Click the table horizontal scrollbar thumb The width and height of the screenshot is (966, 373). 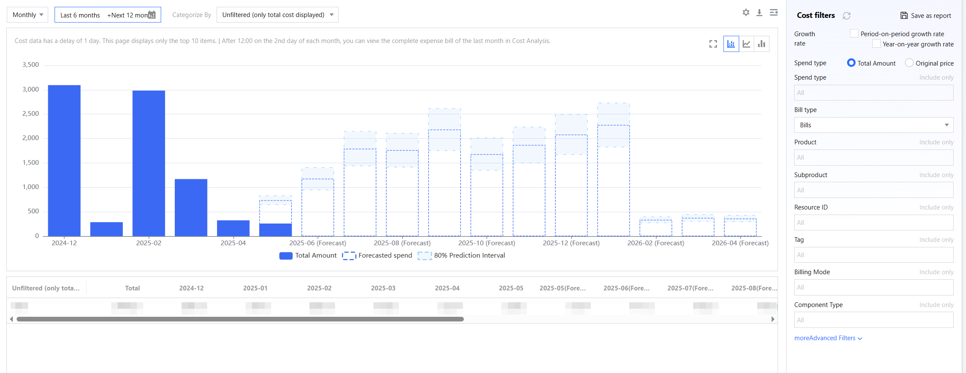pyautogui.click(x=240, y=319)
